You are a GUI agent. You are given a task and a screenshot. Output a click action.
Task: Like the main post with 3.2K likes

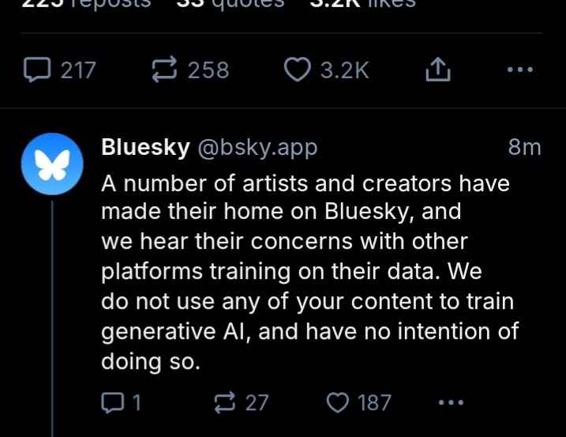point(298,70)
